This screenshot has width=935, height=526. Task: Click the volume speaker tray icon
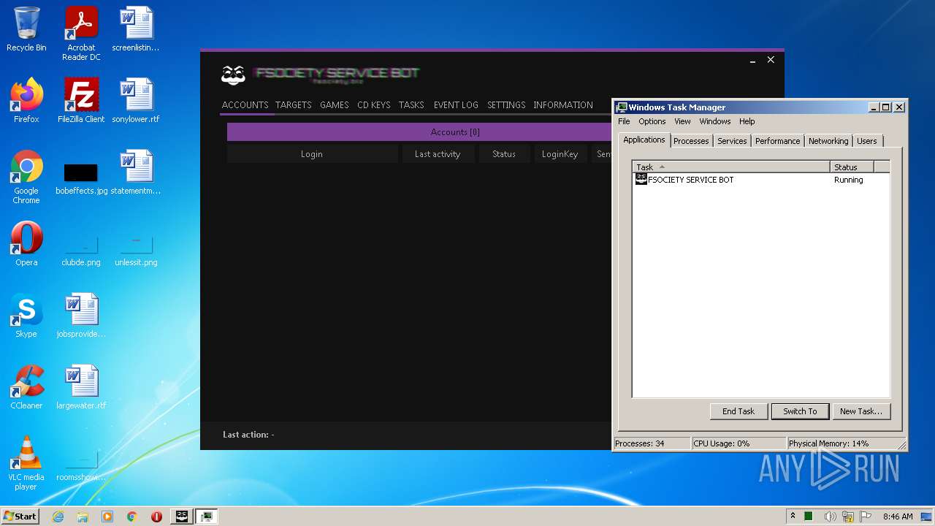[x=831, y=517]
